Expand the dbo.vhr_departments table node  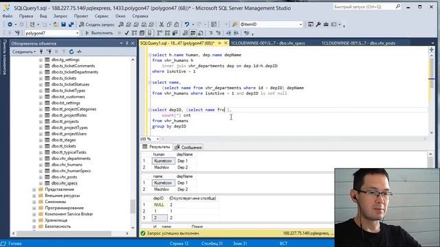41,158
